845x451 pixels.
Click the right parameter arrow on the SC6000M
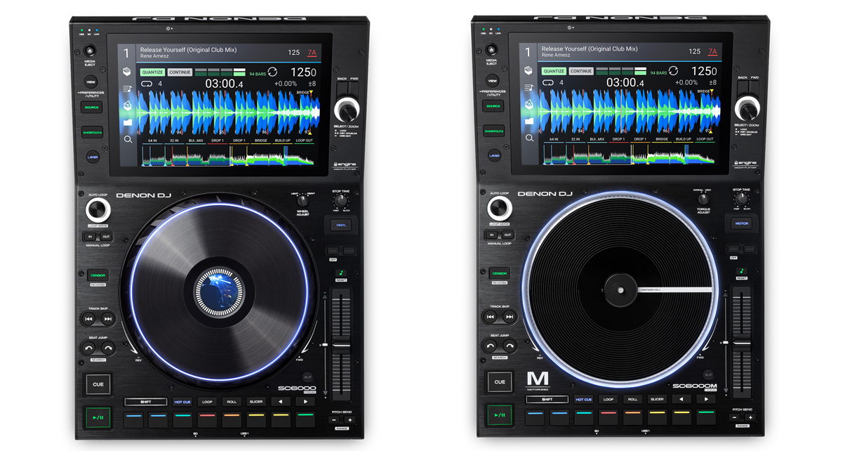[x=706, y=399]
